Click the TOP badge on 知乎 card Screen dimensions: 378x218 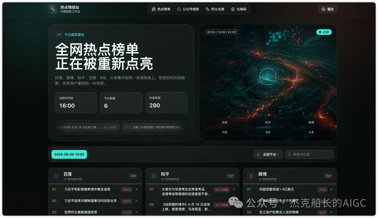coord(231,176)
